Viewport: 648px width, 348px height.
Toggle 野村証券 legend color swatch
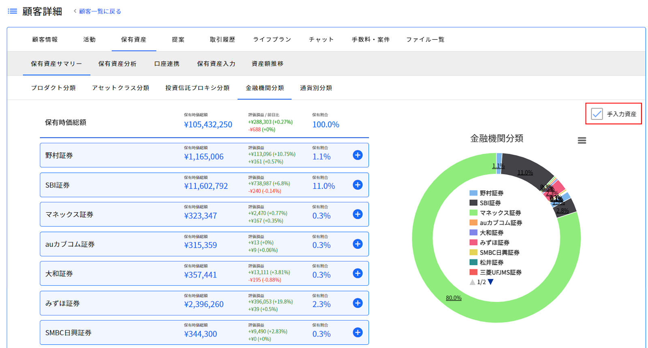tap(473, 193)
